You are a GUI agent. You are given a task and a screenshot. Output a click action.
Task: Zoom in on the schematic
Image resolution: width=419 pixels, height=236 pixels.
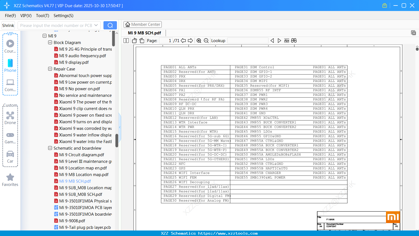[199, 41]
